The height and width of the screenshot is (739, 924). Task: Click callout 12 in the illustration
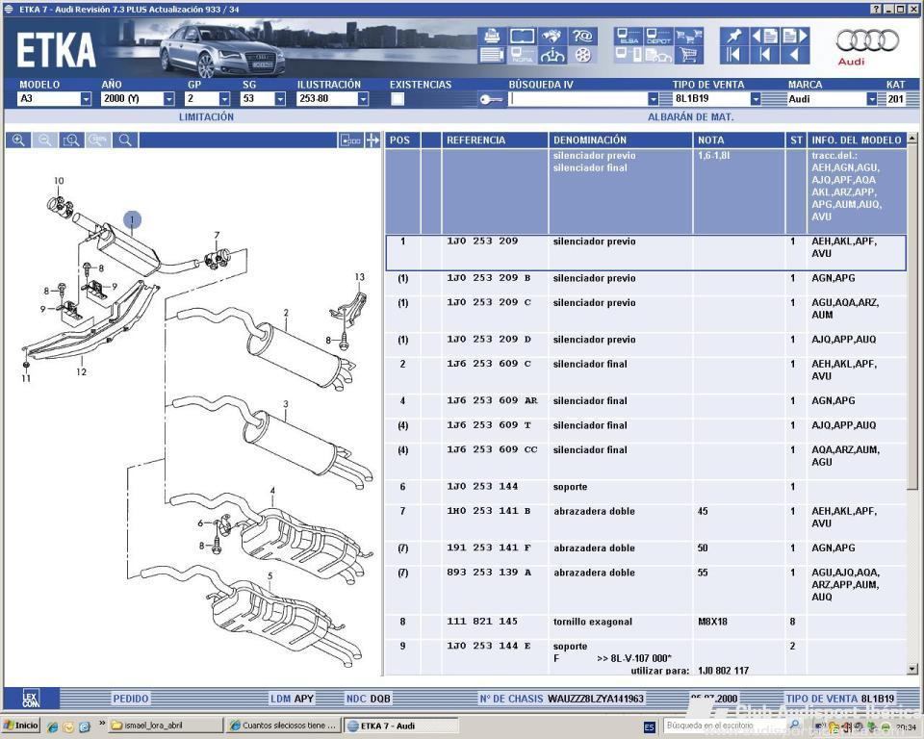(x=81, y=372)
